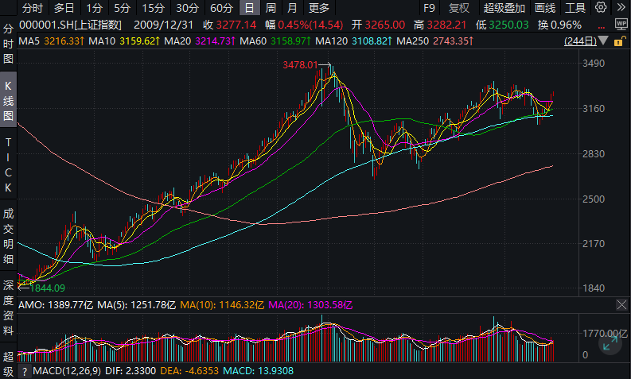Click the double-chevron more tools icon
This screenshot has height=379, width=631.
click(x=620, y=8)
